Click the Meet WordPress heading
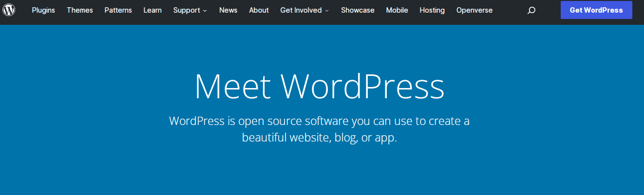The image size is (644, 195). pos(319,87)
